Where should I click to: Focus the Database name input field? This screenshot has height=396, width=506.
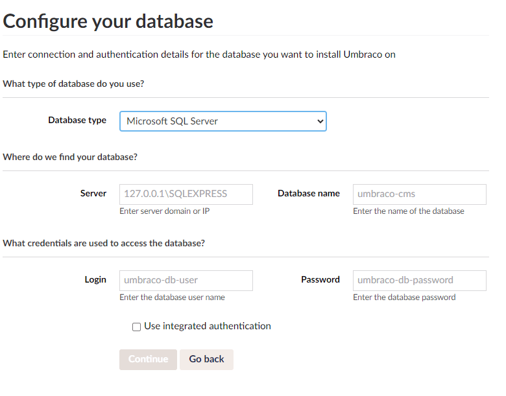click(x=420, y=194)
